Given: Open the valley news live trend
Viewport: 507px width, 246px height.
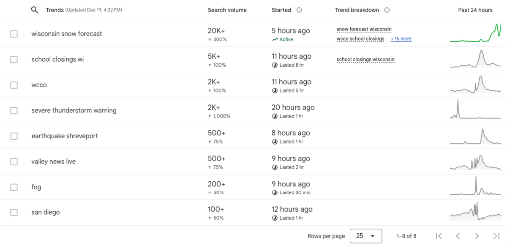Looking at the screenshot, I should (x=53, y=161).
